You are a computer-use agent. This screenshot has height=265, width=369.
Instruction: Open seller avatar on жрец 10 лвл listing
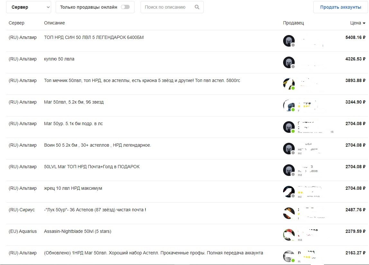(289, 192)
